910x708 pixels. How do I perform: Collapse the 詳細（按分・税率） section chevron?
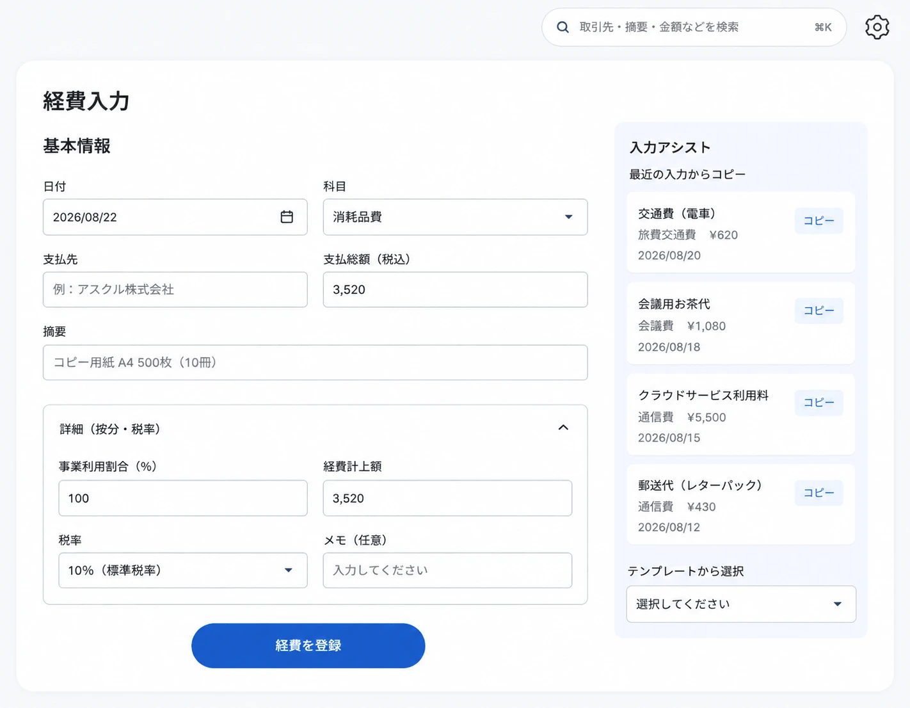[x=563, y=428]
